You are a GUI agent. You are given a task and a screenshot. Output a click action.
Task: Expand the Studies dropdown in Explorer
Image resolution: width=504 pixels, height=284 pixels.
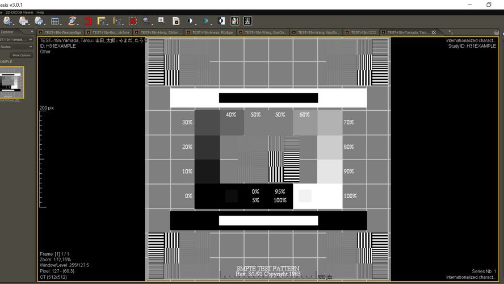(x=31, y=47)
